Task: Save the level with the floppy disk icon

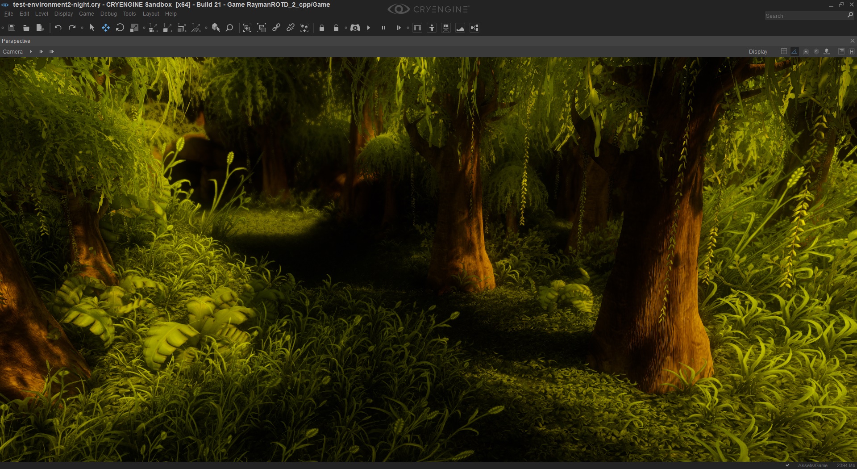Action: pos(12,28)
